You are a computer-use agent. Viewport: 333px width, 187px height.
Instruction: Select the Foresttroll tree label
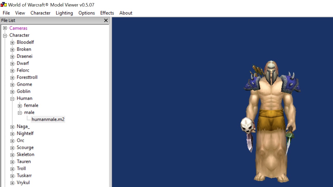[x=27, y=77]
